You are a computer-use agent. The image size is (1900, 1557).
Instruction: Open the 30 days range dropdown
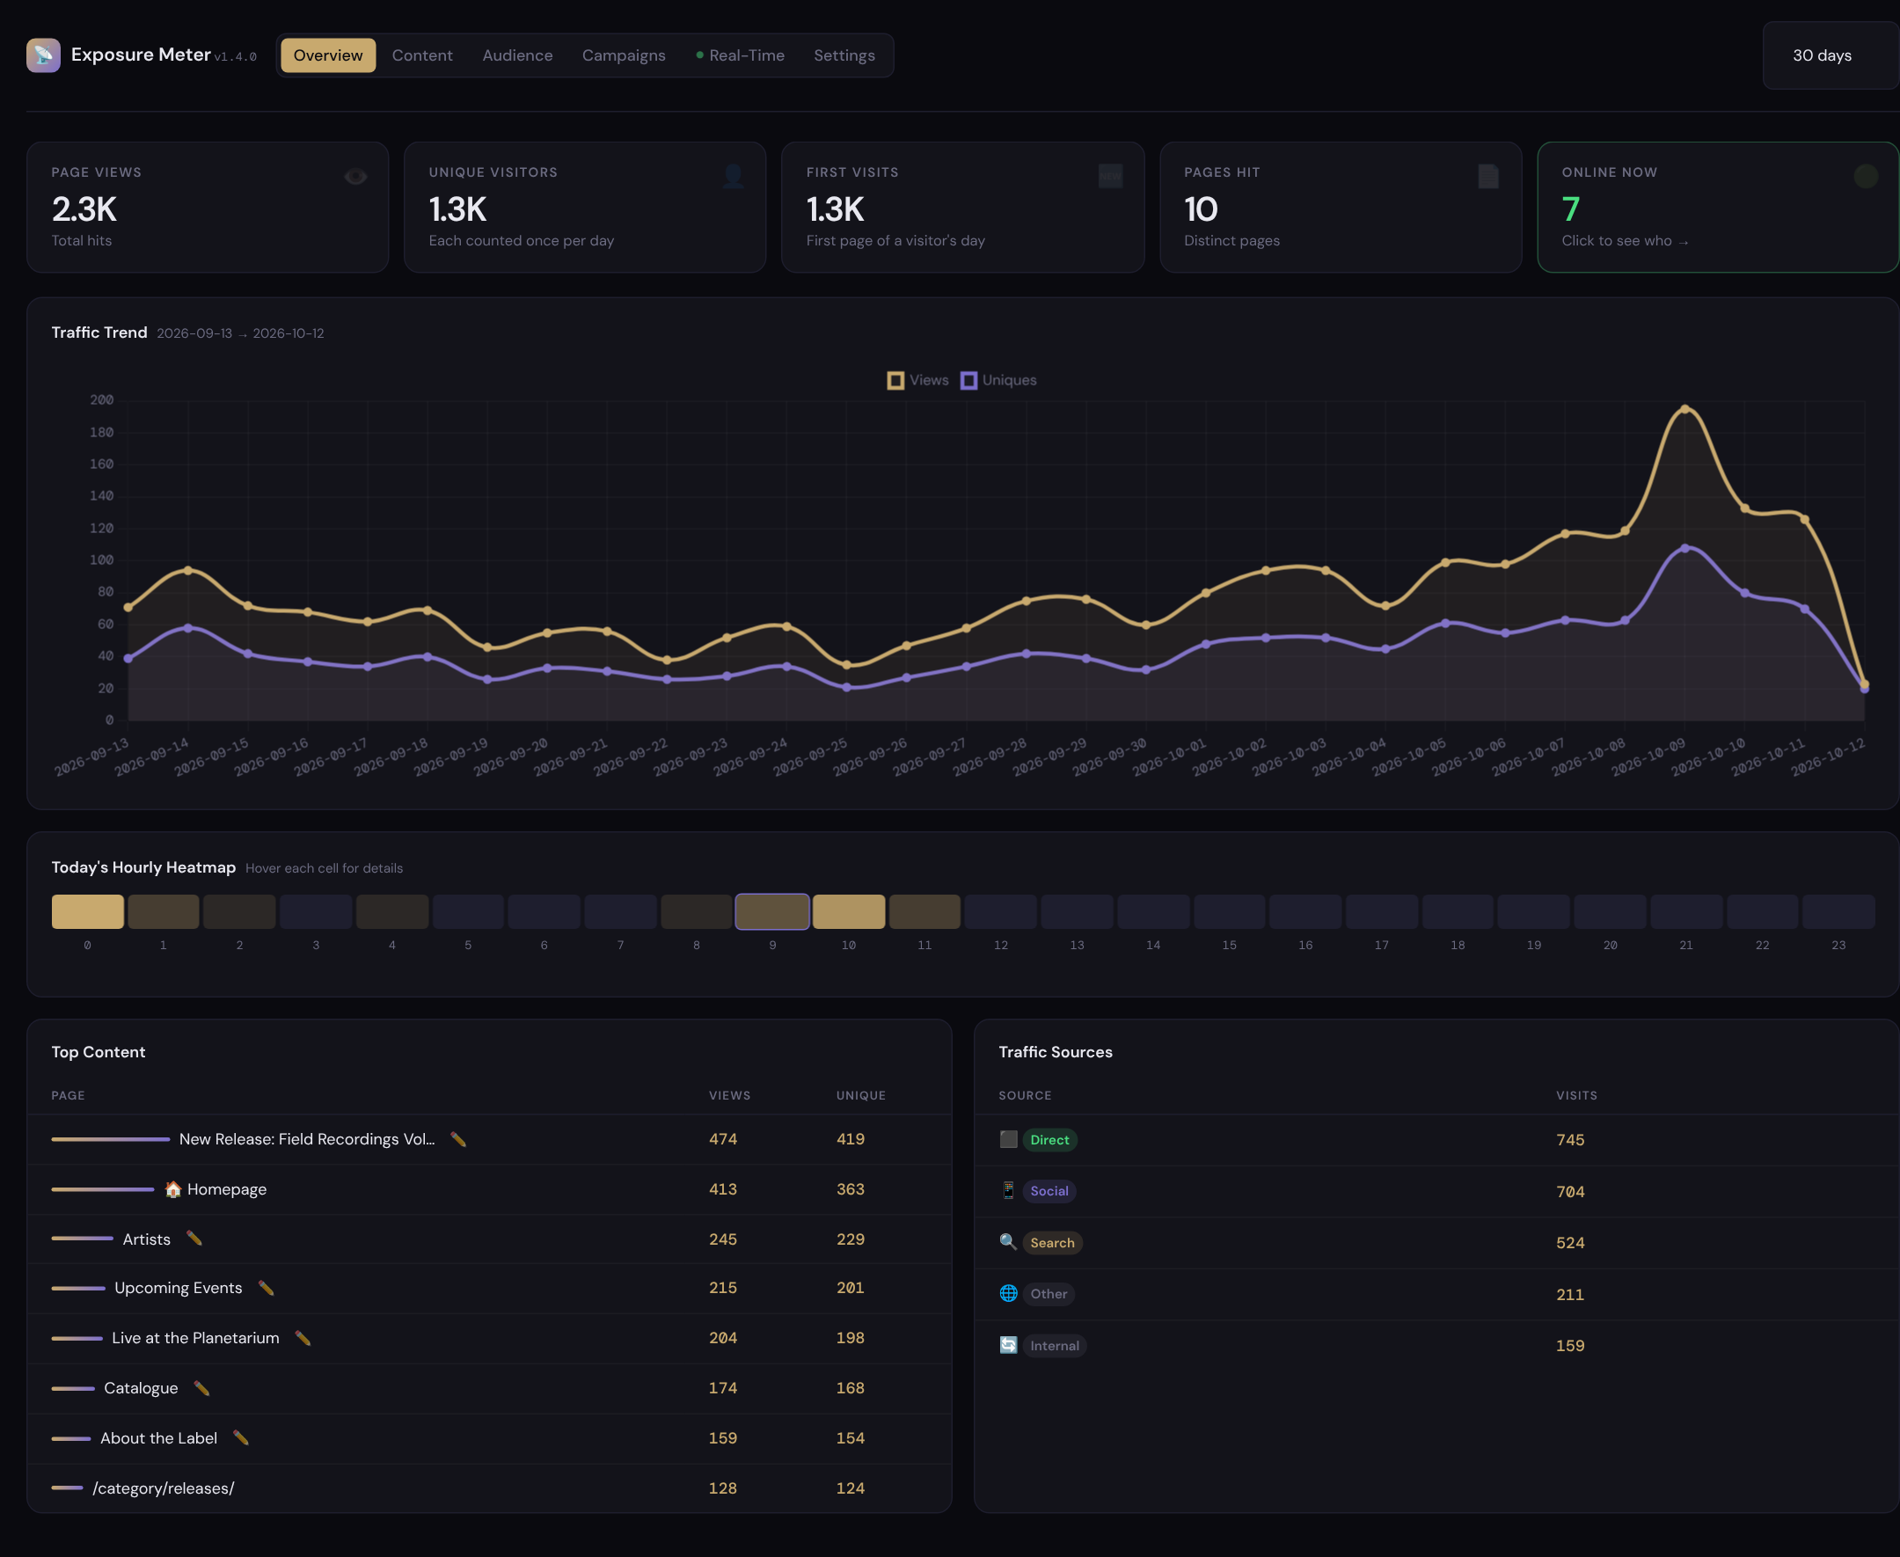[x=1830, y=55]
